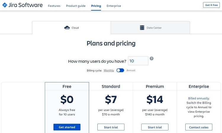The image size is (222, 133).
Task: Select the Pricing navigation item
Action: (96, 6)
